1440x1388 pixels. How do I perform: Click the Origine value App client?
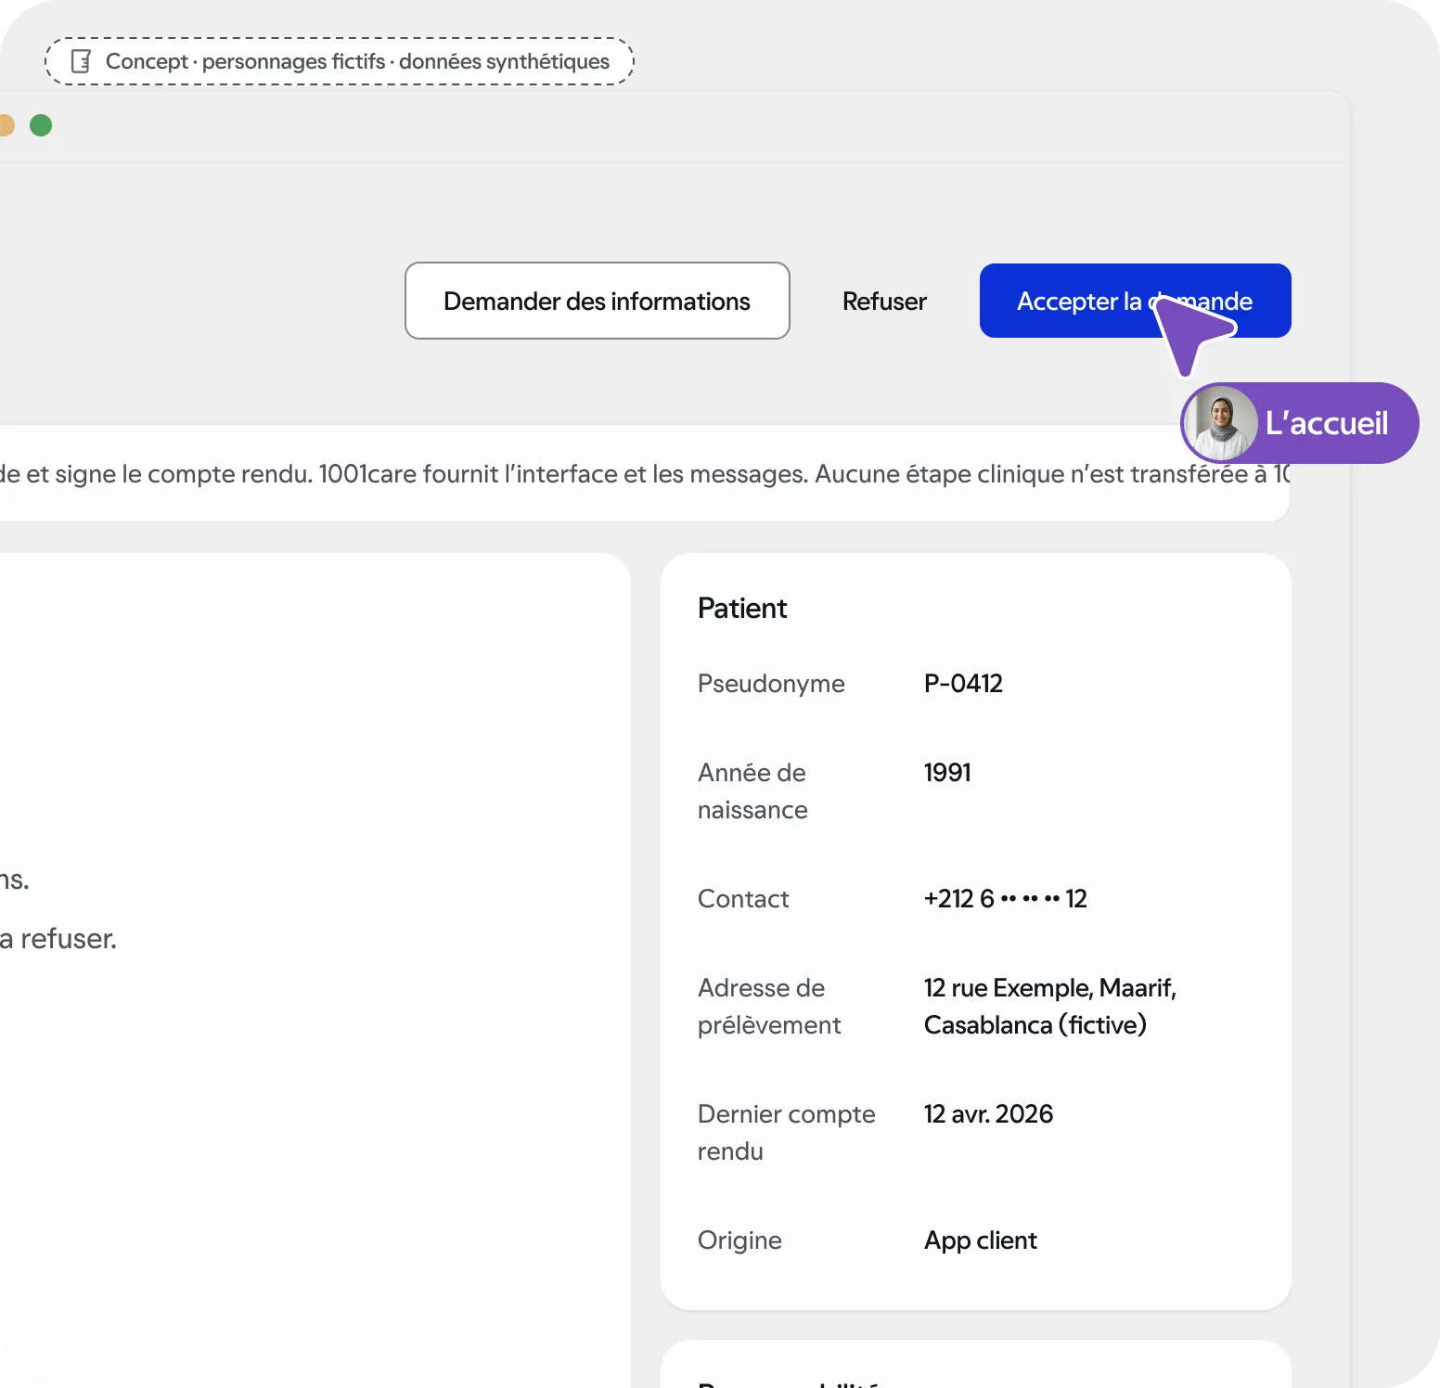980,1240
